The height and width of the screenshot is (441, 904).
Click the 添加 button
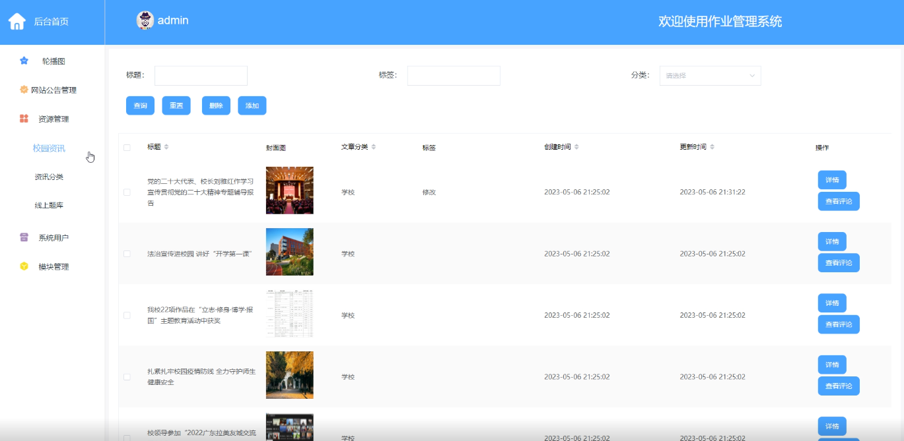click(x=252, y=105)
